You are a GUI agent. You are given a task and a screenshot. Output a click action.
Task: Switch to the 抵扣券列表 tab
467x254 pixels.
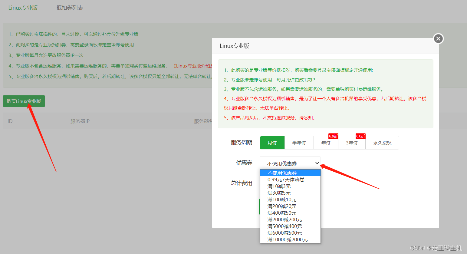click(x=70, y=8)
